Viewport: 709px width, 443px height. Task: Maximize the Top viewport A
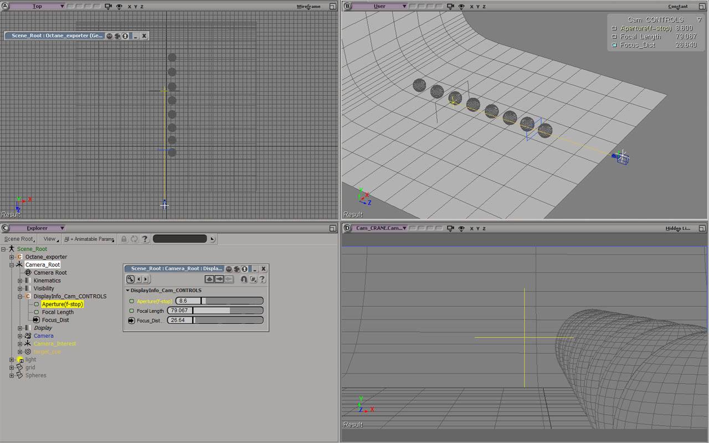coord(332,7)
